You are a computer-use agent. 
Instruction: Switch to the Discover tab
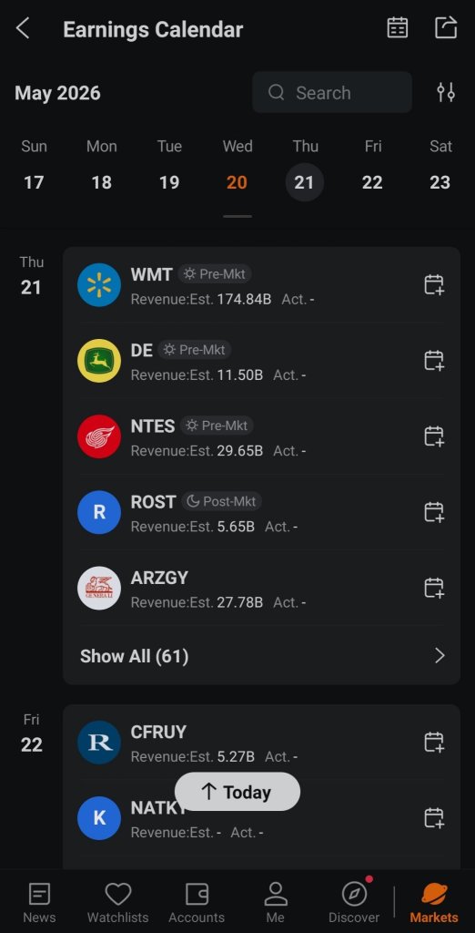pos(354,902)
